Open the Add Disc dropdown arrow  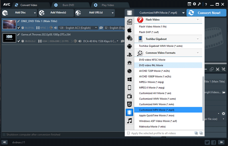(x=35, y=13)
